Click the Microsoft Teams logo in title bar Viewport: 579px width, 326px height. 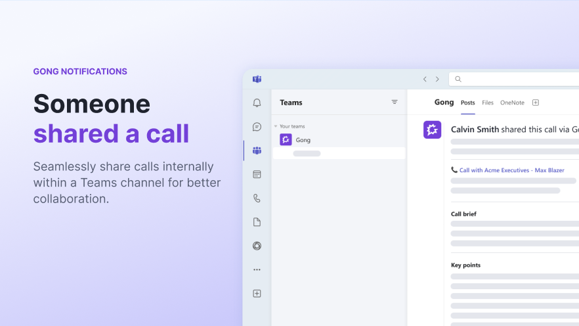(257, 79)
